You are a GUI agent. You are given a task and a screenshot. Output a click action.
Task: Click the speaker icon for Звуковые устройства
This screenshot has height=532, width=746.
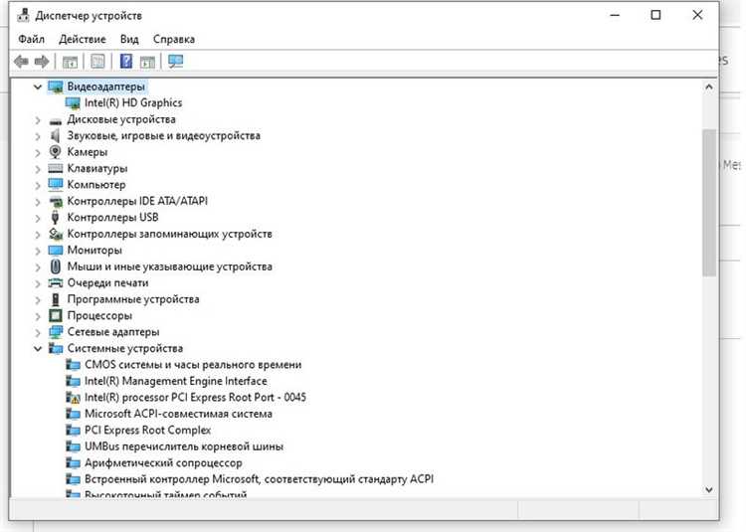(55, 136)
